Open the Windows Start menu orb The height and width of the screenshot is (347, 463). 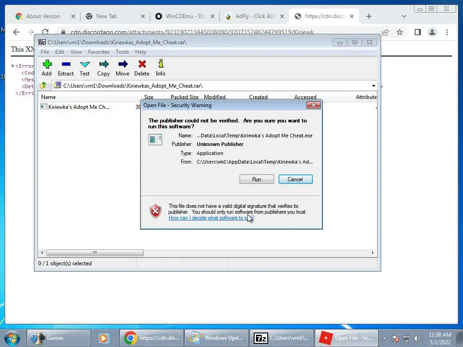coord(12,338)
